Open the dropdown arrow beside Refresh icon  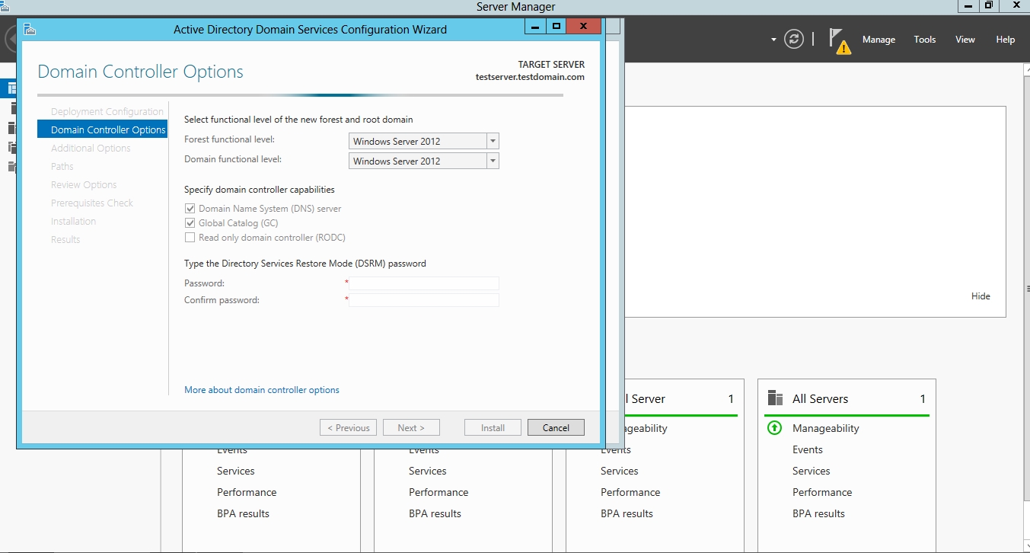(773, 40)
